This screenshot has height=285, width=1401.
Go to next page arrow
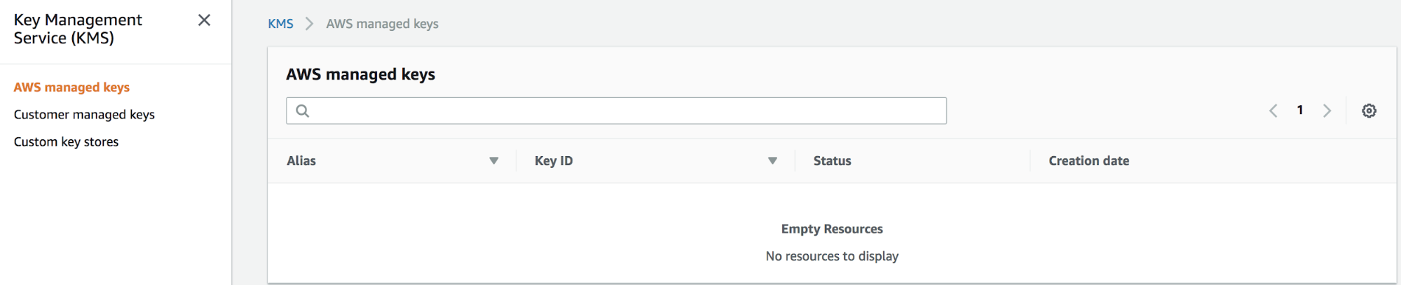click(x=1327, y=111)
